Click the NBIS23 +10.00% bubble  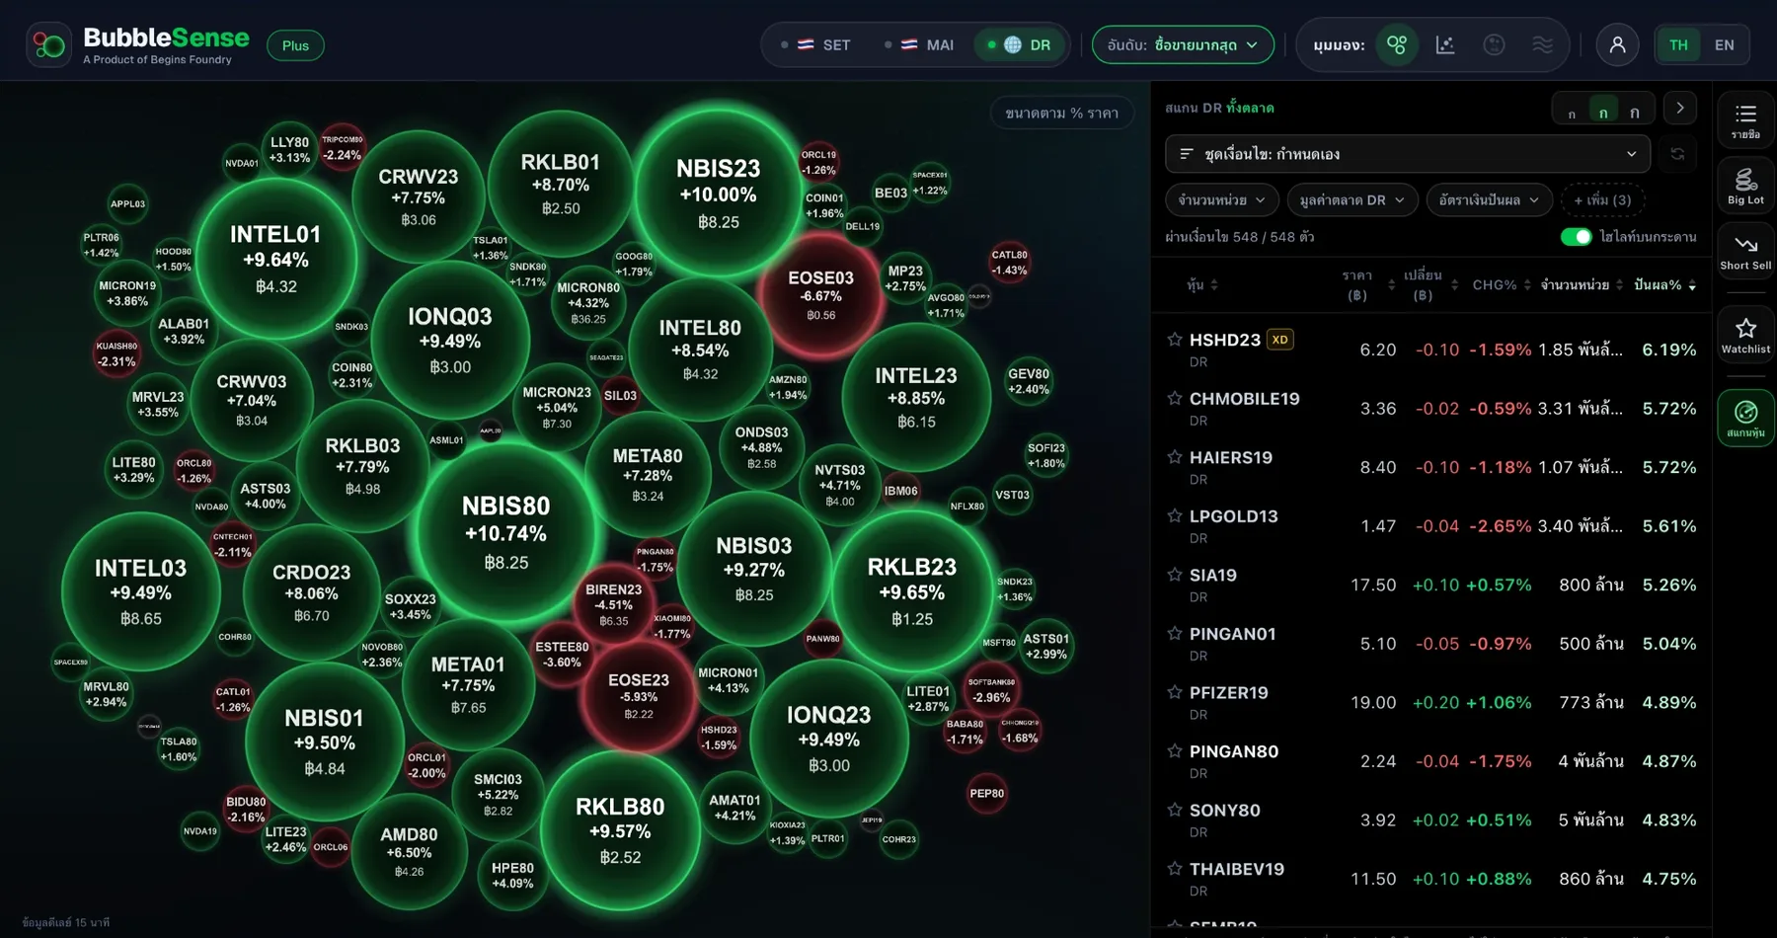pyautogui.click(x=718, y=195)
